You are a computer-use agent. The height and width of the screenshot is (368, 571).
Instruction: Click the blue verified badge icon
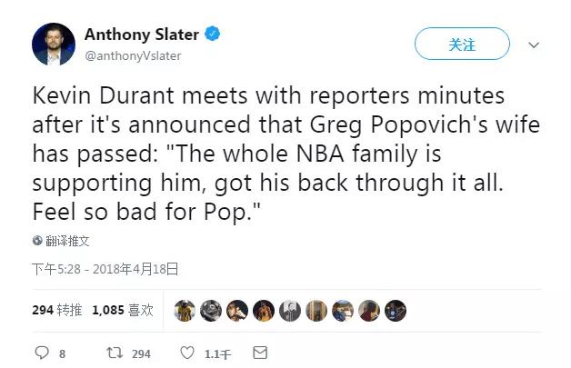coord(213,35)
